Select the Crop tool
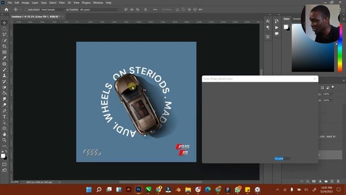 click(x=4, y=46)
